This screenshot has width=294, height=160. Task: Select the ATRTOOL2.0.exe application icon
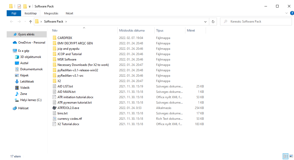tap(54, 108)
